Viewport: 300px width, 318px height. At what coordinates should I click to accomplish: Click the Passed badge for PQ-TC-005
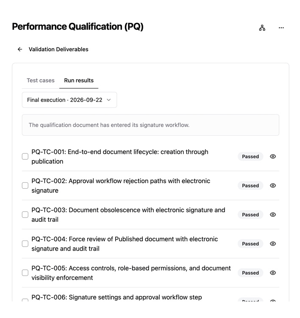point(250,273)
